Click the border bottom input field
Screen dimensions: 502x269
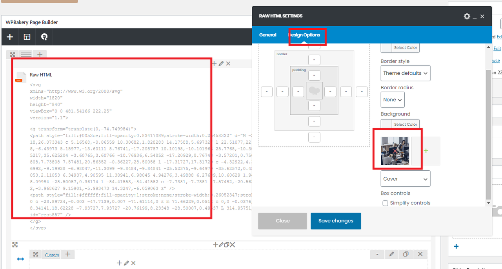(314, 121)
